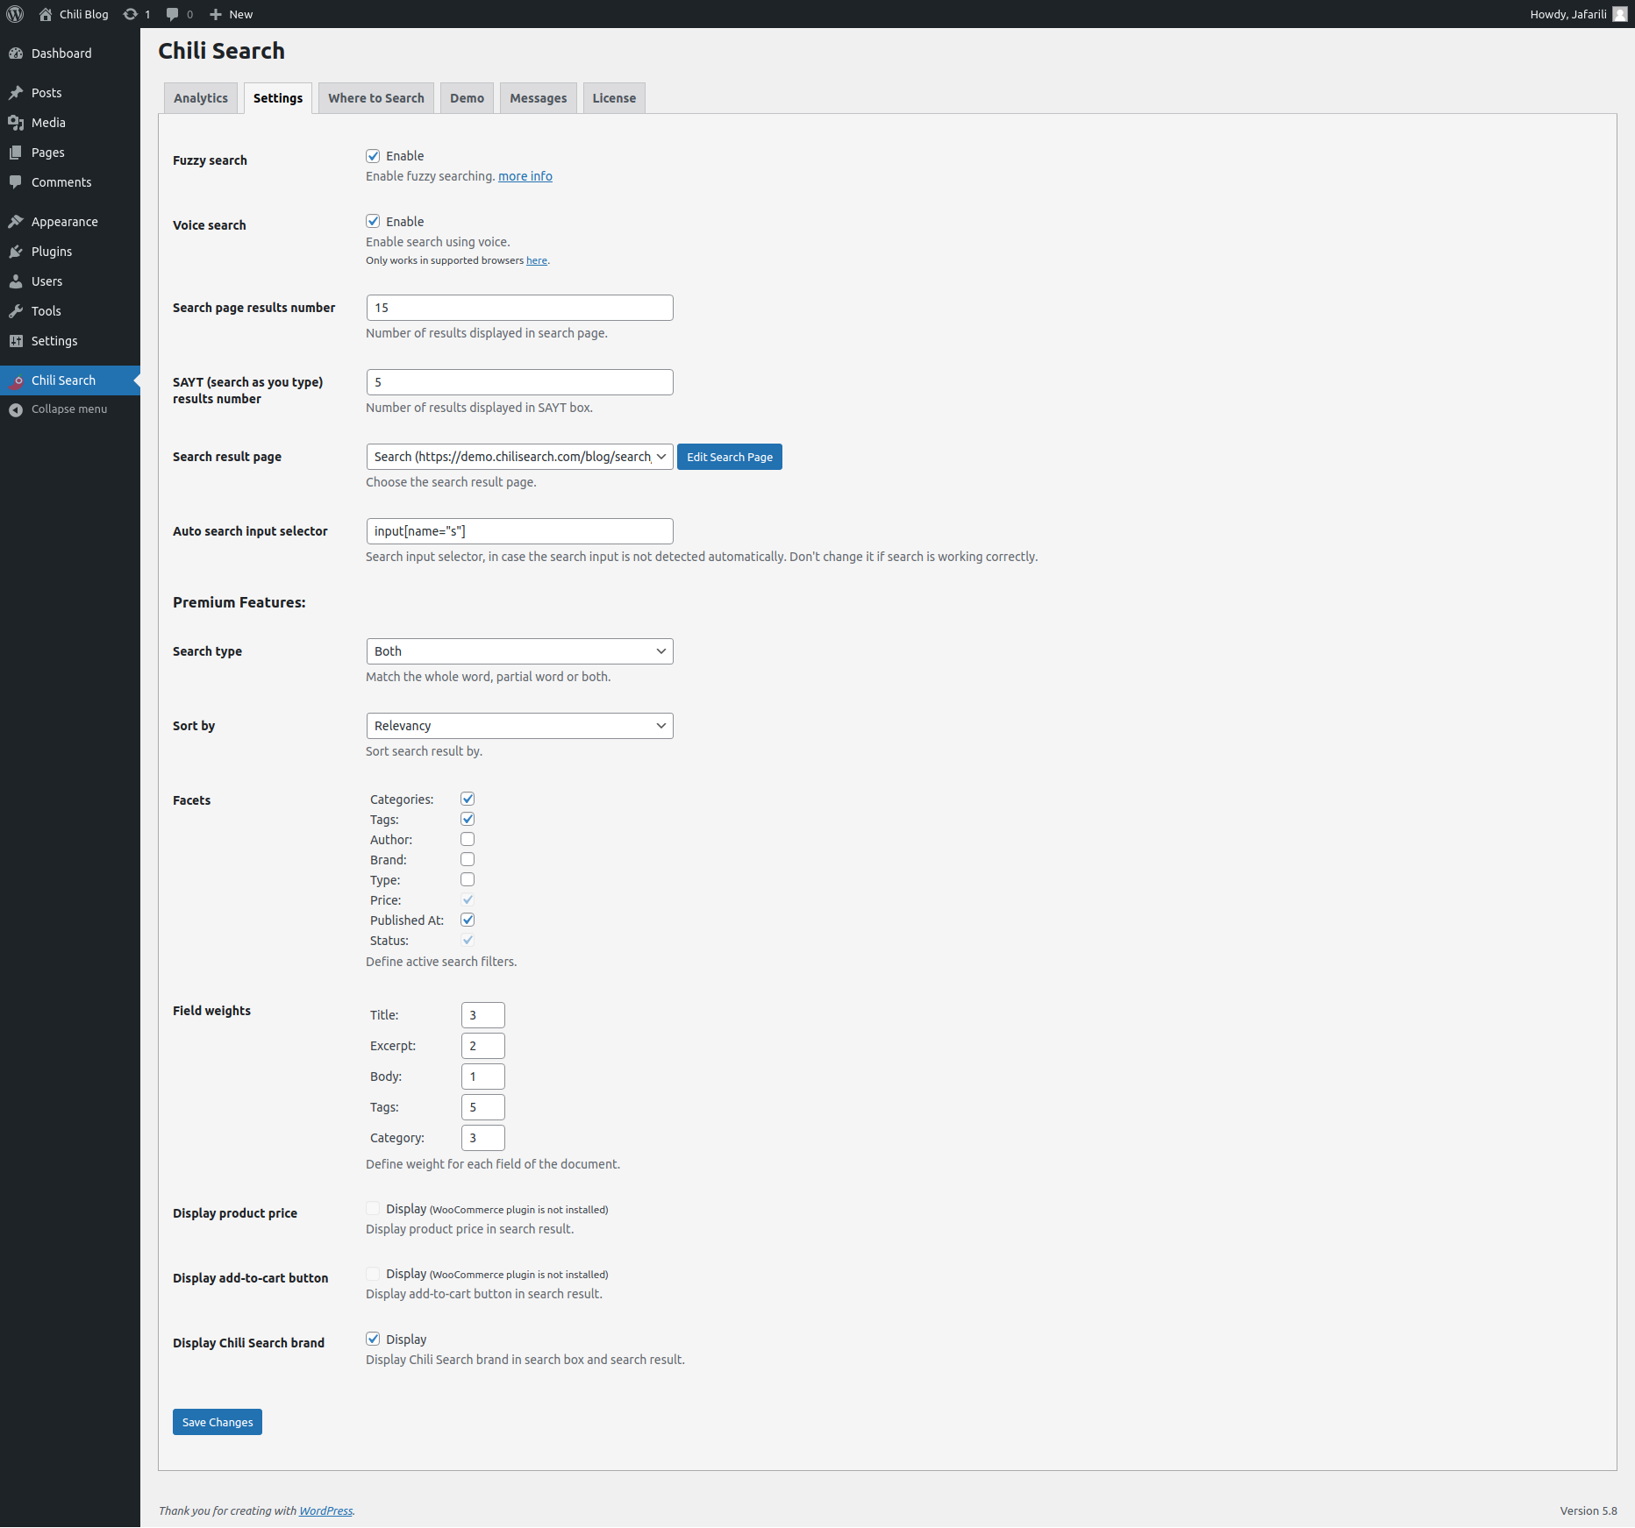Click the Save Changes button

point(218,1422)
